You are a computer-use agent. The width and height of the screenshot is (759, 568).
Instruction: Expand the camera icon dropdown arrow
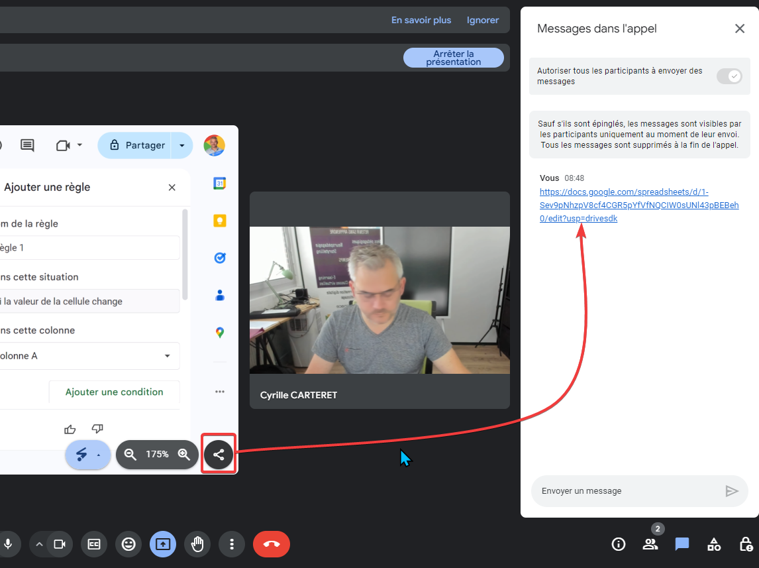point(80,144)
